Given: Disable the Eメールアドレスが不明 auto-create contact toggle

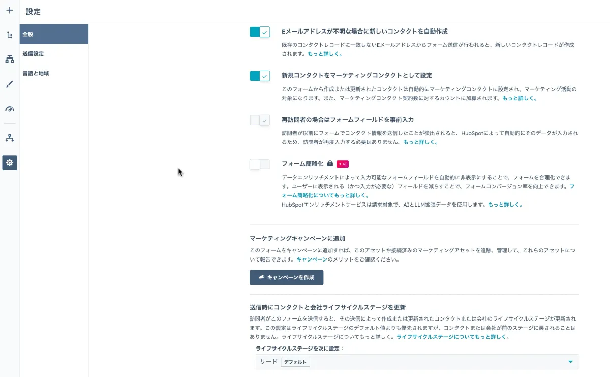Looking at the screenshot, I should tap(260, 31).
